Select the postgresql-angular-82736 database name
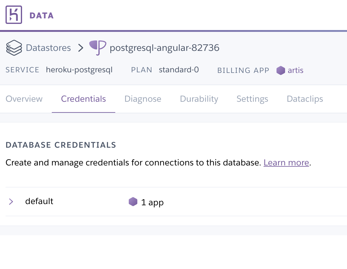Image resolution: width=347 pixels, height=269 pixels. (x=164, y=48)
